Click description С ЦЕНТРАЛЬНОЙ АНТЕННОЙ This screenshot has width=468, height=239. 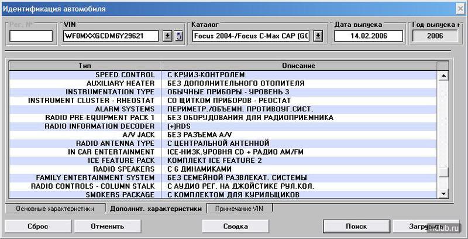pos(218,144)
